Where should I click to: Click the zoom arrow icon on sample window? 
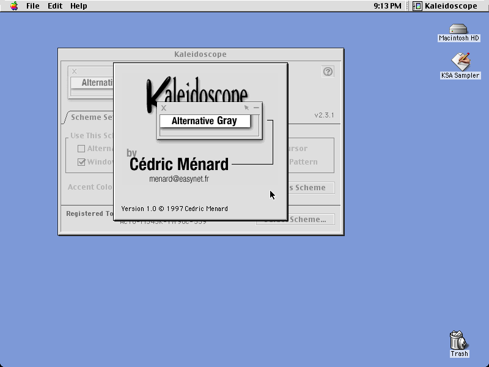(x=247, y=108)
